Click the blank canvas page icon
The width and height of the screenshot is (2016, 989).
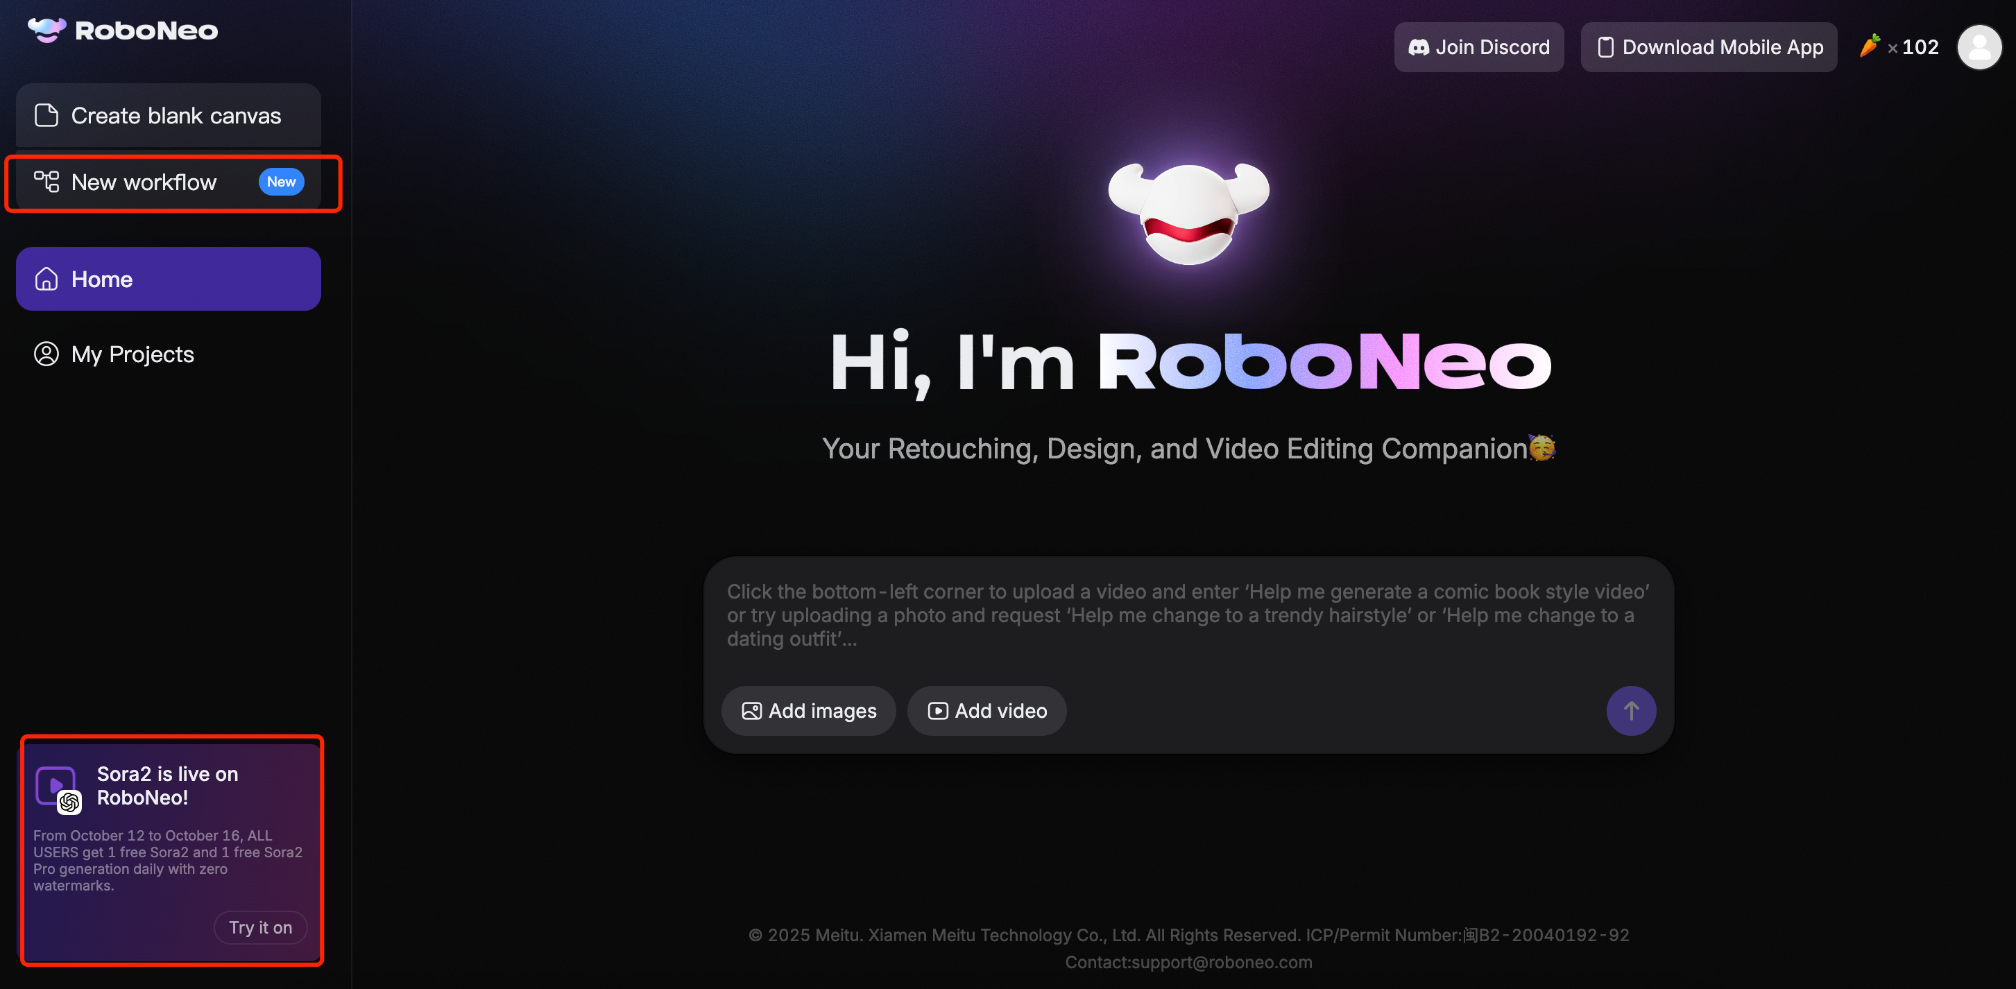click(46, 115)
